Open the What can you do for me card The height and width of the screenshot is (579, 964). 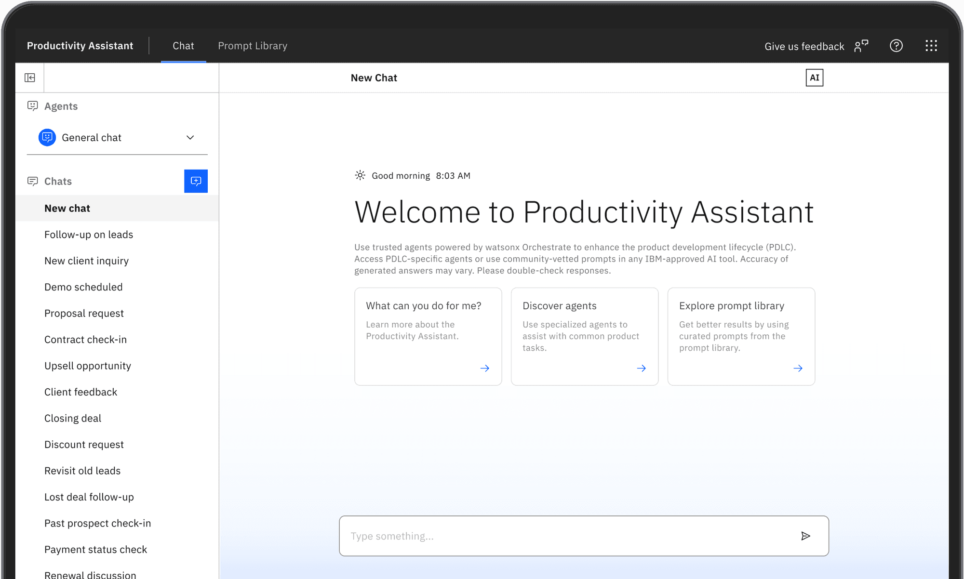point(428,336)
